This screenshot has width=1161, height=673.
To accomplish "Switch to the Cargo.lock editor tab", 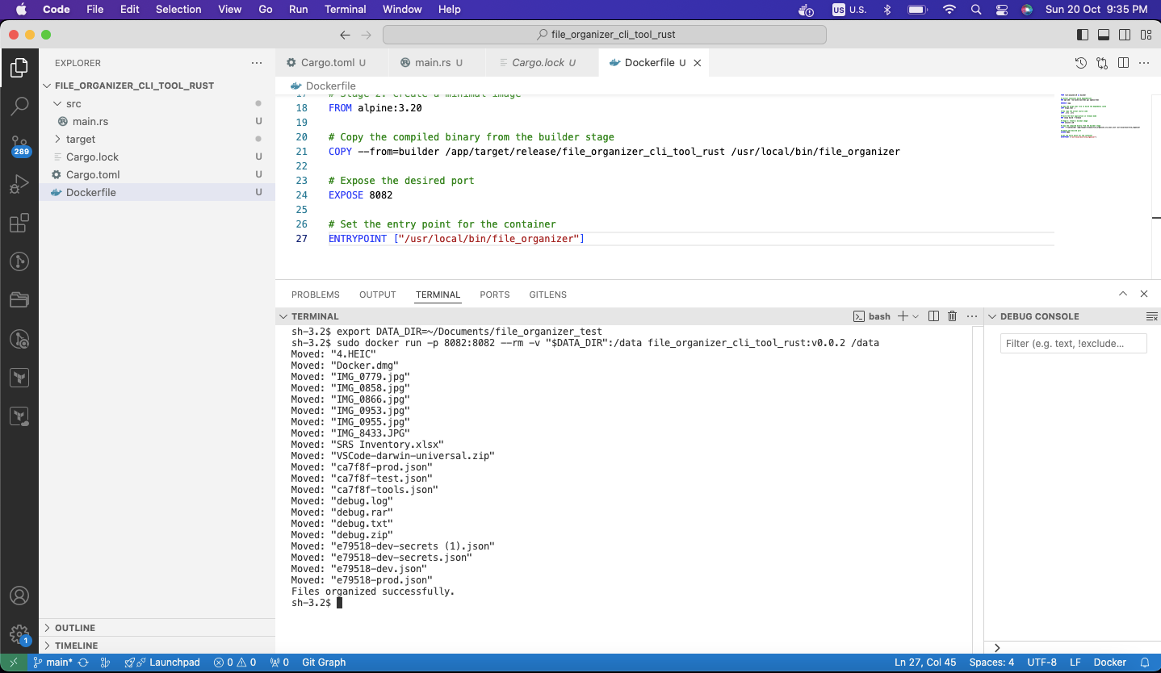I will tap(543, 62).
